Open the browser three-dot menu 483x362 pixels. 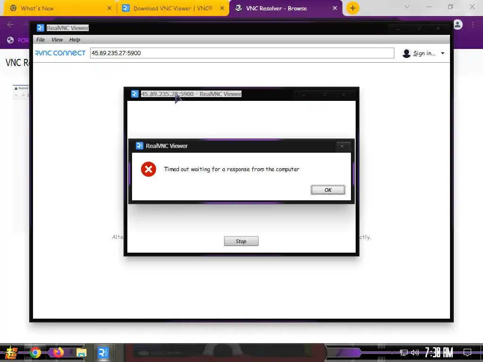click(473, 25)
